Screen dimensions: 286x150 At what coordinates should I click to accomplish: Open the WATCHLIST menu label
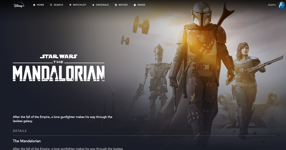point(79,5)
